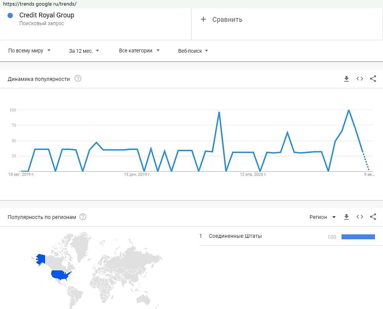The height and width of the screenshot is (309, 383).
Task: Share the popularity dynamics chart
Action: 373,79
